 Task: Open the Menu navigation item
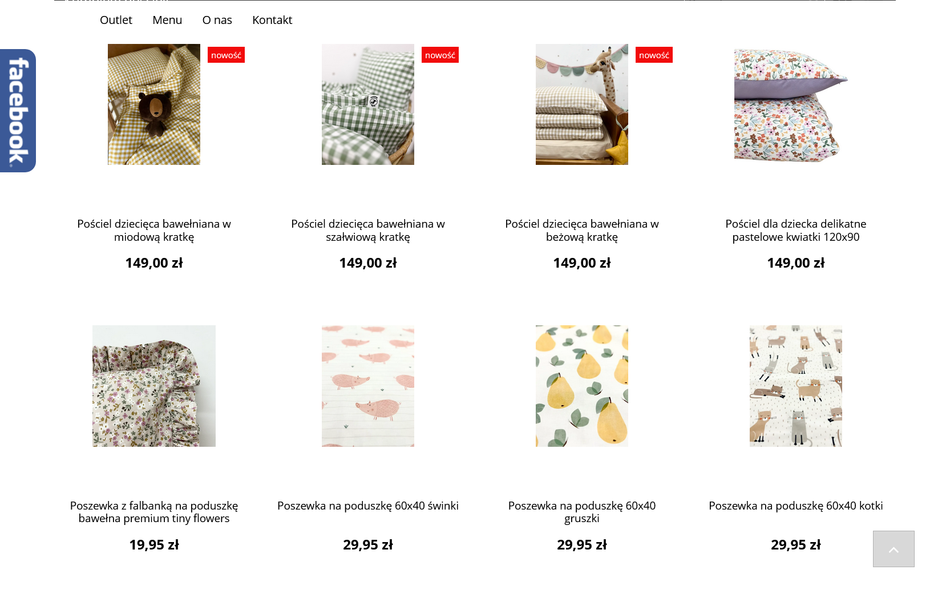tap(167, 19)
